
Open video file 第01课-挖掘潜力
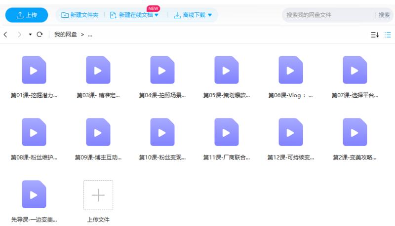34,70
